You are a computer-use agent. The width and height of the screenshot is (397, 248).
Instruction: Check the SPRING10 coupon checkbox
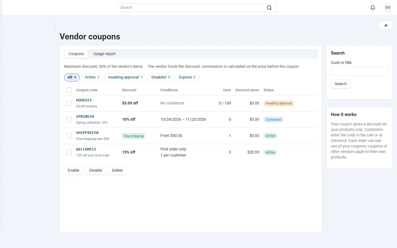[69, 120]
